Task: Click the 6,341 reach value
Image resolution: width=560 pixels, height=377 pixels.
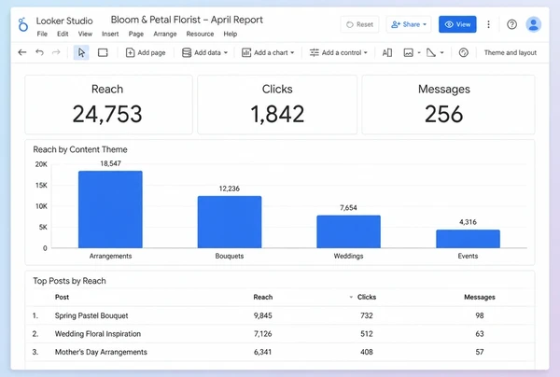Action: [263, 352]
